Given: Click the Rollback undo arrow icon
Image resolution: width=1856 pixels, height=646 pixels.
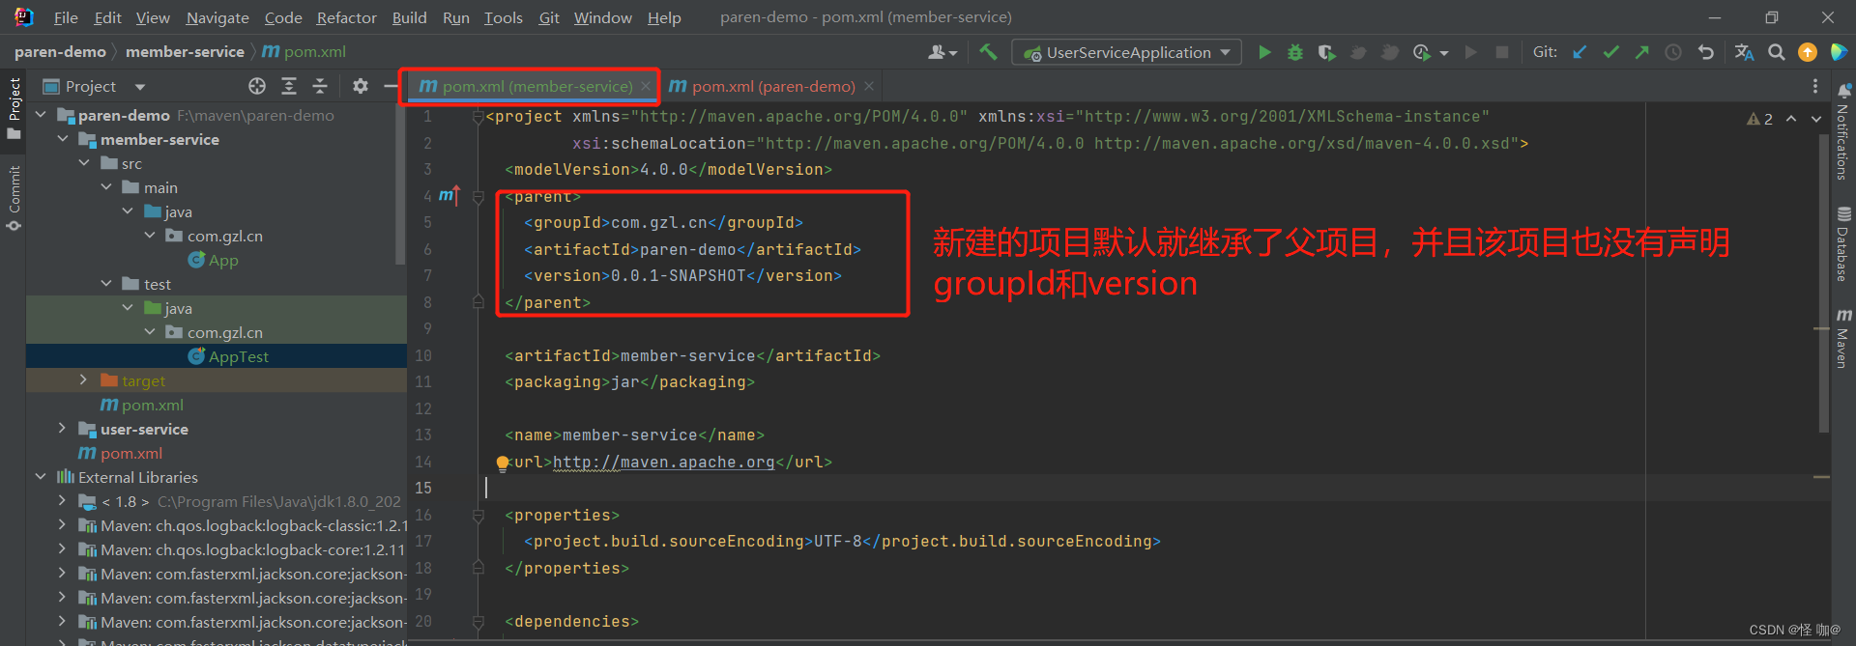Looking at the screenshot, I should (x=1706, y=52).
